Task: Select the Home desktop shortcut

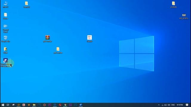Action: click(5, 16)
